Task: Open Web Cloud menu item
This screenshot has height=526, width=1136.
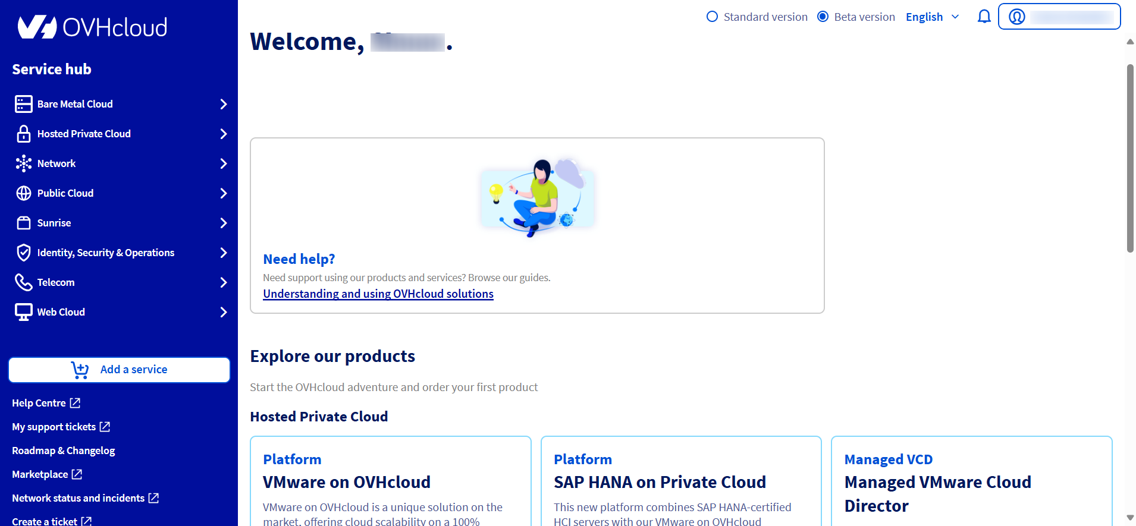Action: 119,312
